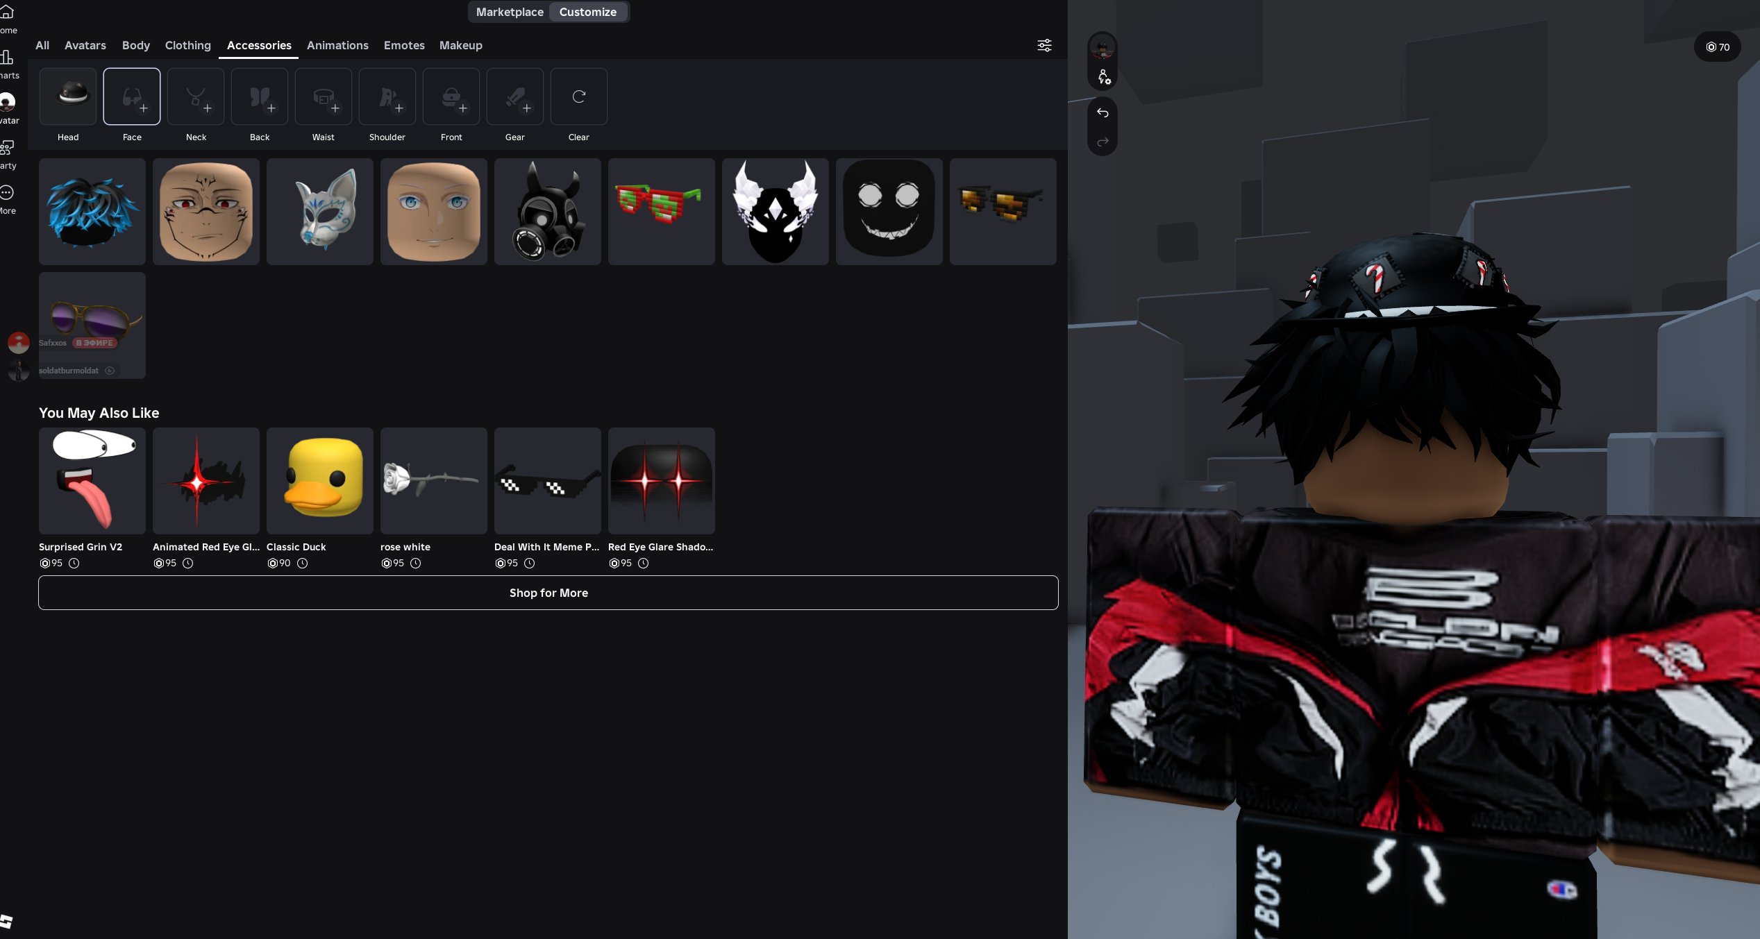Select the Head accessory slot

click(68, 96)
